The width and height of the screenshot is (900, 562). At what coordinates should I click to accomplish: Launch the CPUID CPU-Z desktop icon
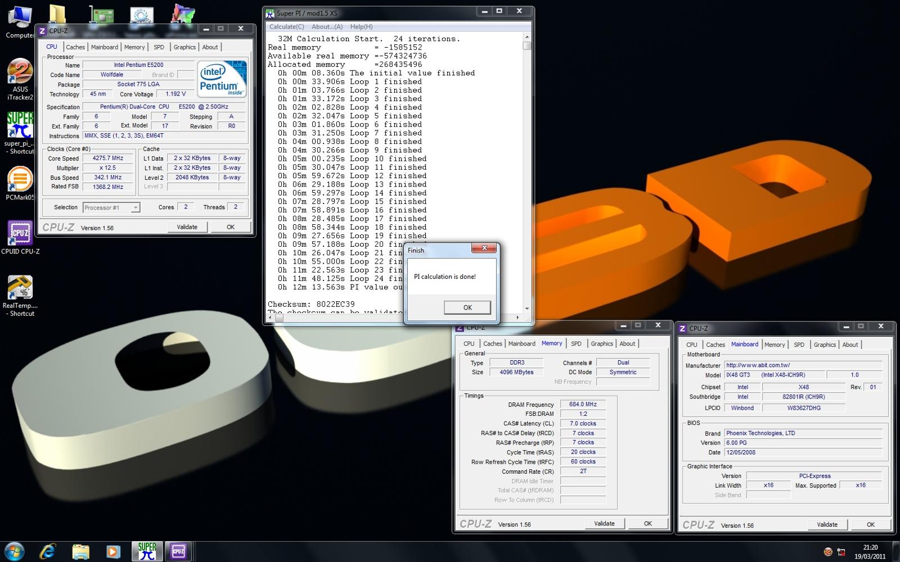(x=20, y=237)
